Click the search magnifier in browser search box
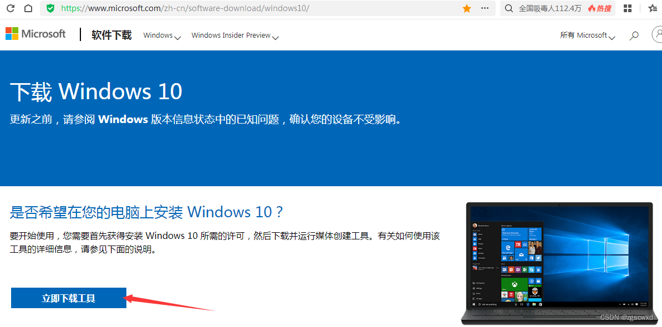Viewport: 662px width, 327px height. click(x=510, y=8)
